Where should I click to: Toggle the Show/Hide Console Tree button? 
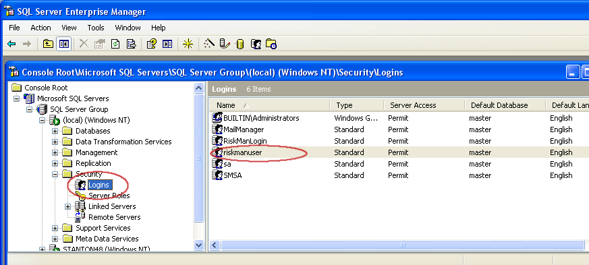click(64, 44)
